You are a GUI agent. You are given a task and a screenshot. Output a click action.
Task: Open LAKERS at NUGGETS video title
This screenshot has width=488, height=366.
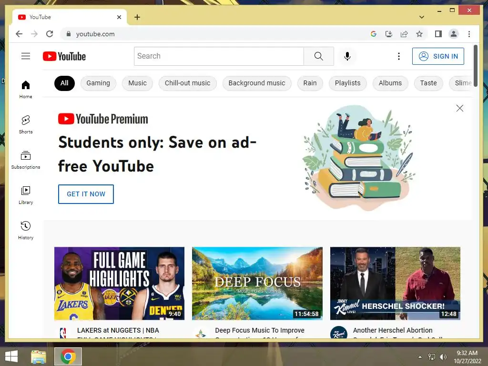coord(118,332)
